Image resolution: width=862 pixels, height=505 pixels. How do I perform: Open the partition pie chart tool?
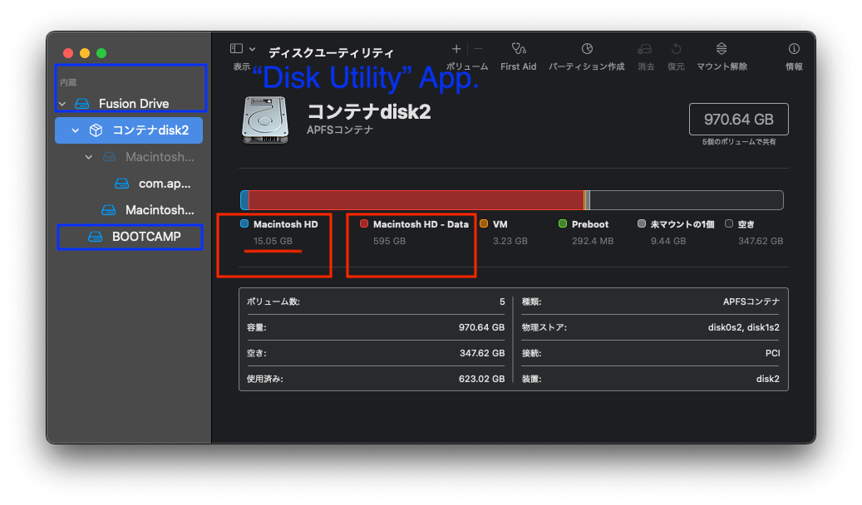pos(587,49)
